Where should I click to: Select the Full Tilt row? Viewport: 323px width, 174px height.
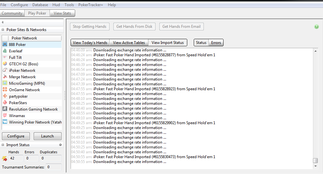[x=32, y=57]
